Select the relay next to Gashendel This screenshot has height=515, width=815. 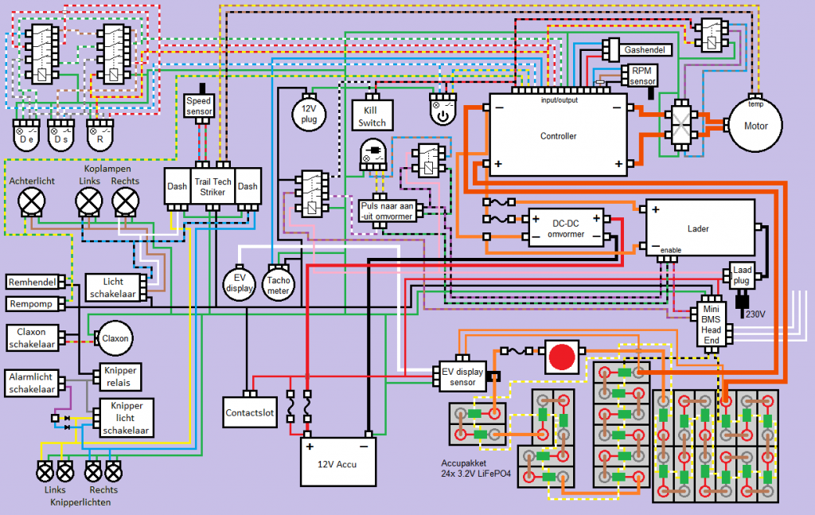tap(711, 35)
